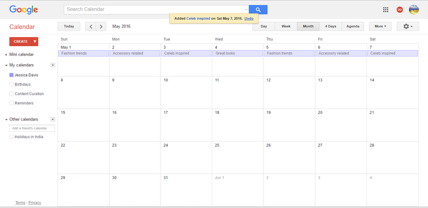The height and width of the screenshot is (208, 428).
Task: Select the date number 31
Action: [166, 178]
